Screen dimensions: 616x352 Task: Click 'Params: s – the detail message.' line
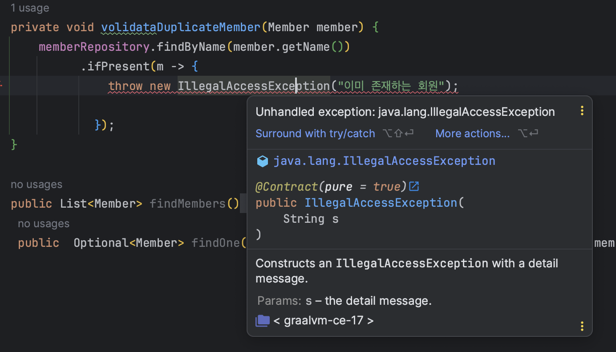[x=344, y=301]
